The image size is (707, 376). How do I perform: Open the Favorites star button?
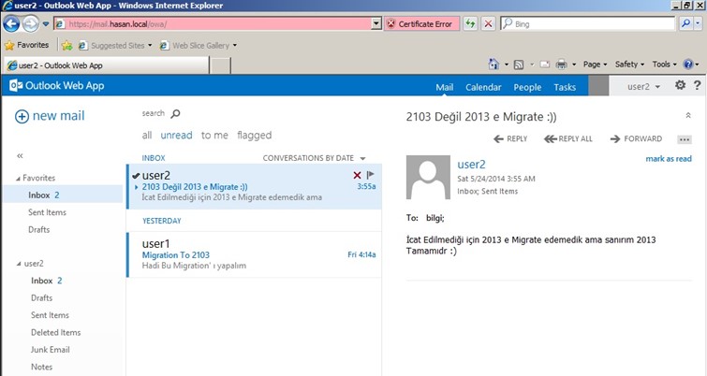pyautogui.click(x=26, y=45)
